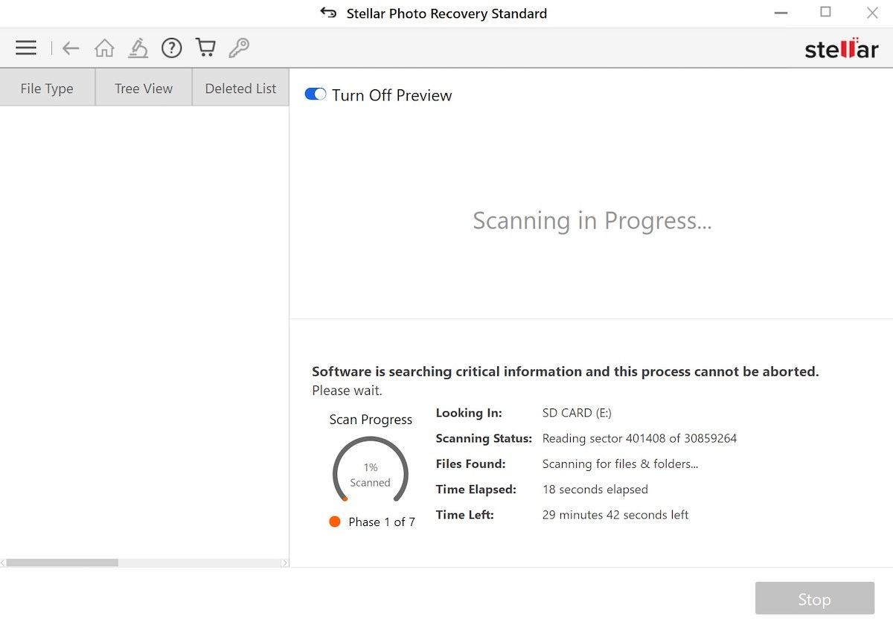Screen dimensions: 893x622
Task: Click "29 minutes 42 seconds left" value
Action: (x=615, y=514)
